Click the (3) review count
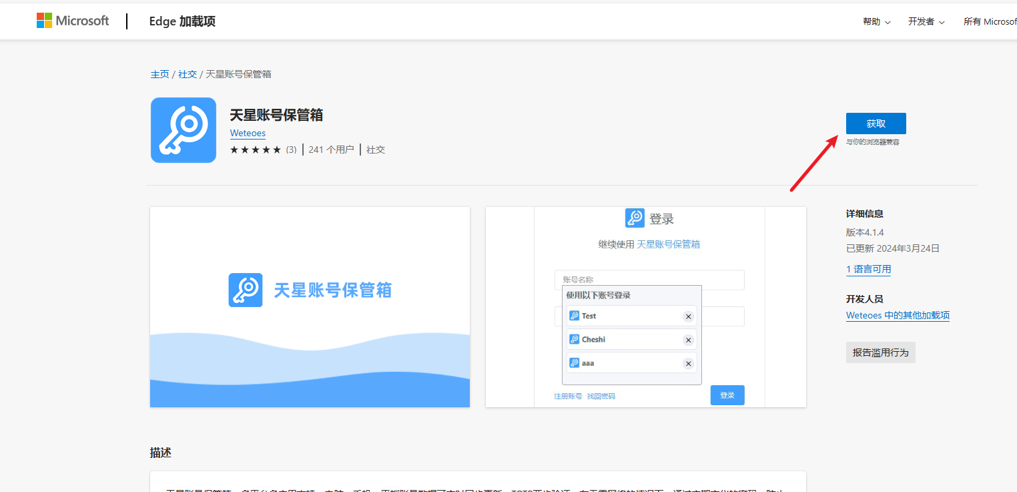Viewport: 1017px width, 492px height. 291,150
